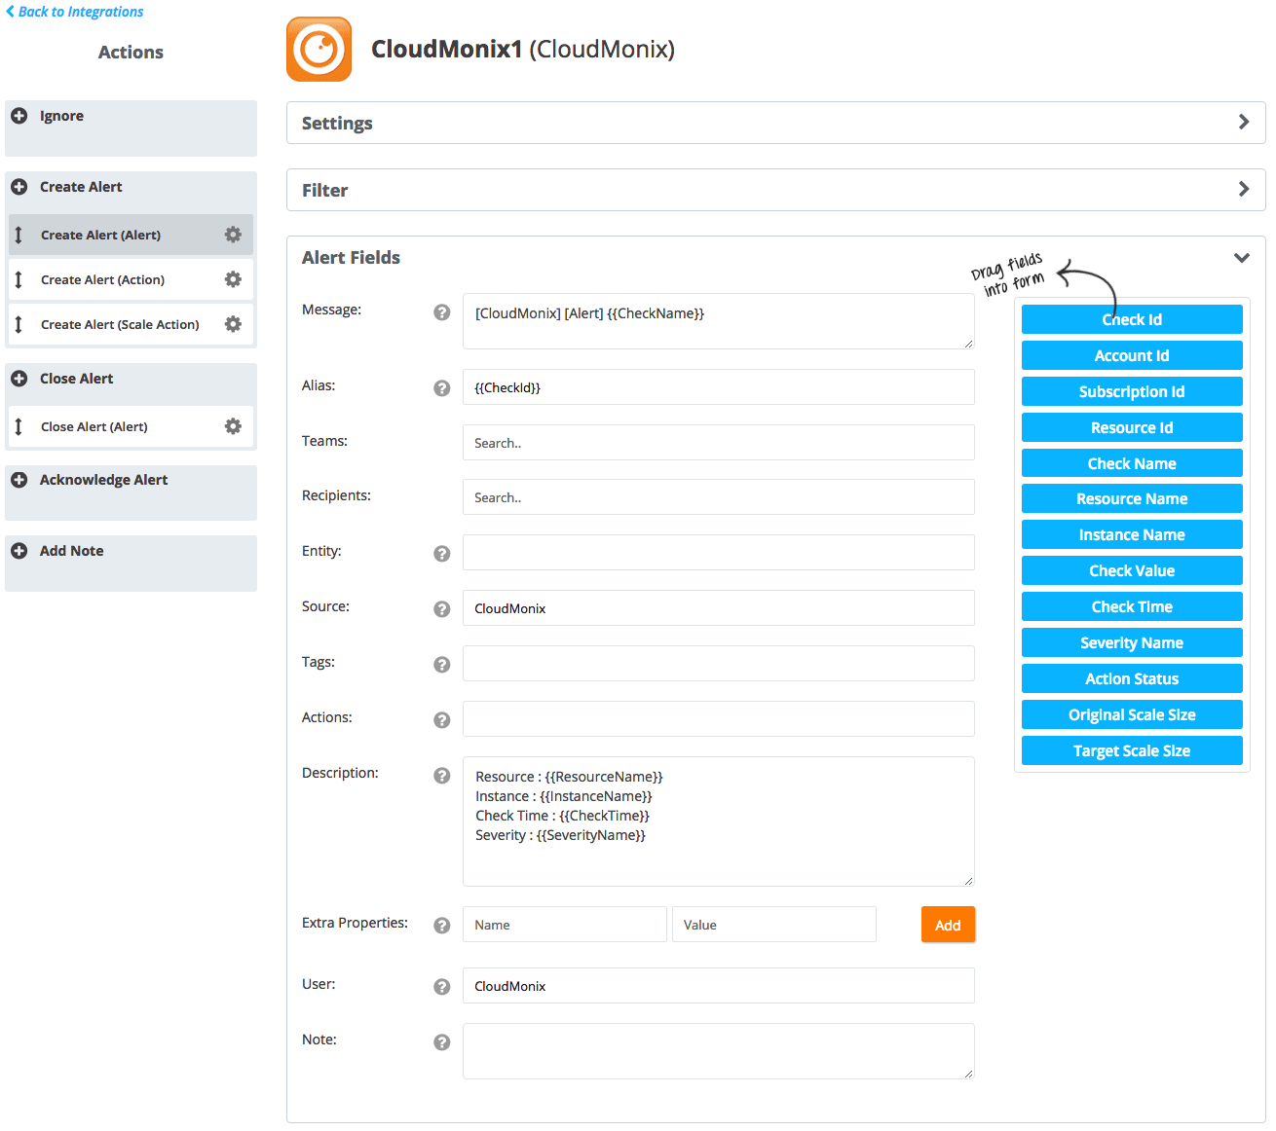Viewport: 1276px width, 1131px height.
Task: Open gear settings for Create Alert (Action)
Action: click(x=233, y=279)
